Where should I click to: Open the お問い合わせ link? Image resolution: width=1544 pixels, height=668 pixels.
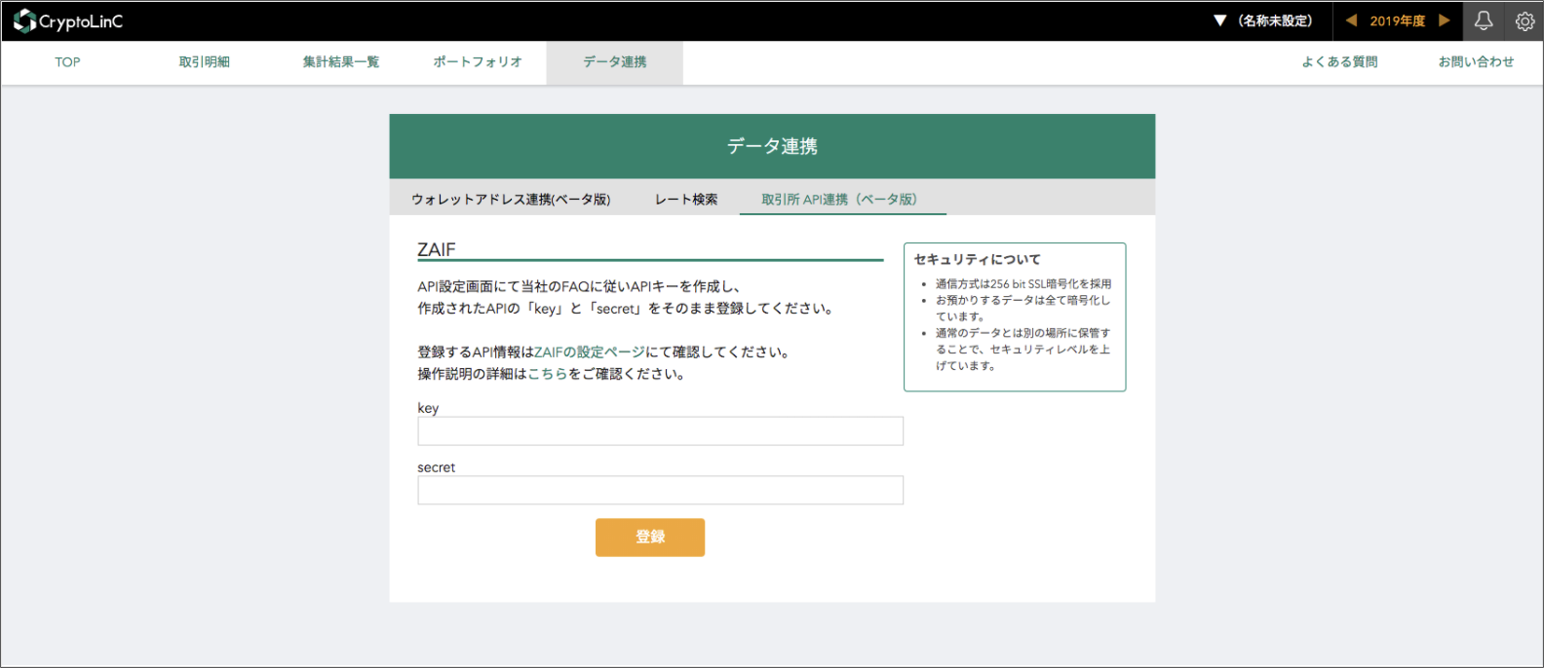(x=1477, y=62)
